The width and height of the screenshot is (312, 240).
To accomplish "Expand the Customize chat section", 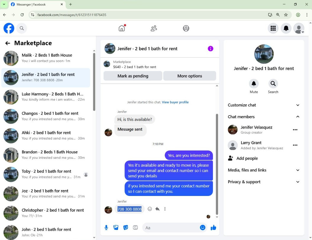I will click(x=264, y=105).
